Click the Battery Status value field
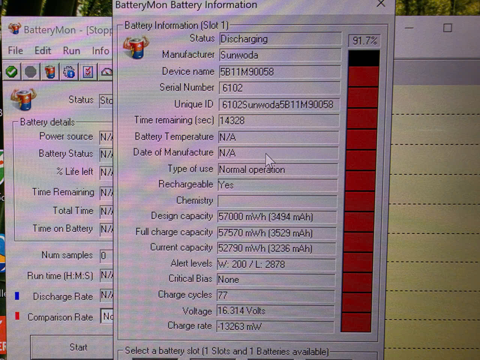Image resolution: width=480 pixels, height=360 pixels. [106, 154]
